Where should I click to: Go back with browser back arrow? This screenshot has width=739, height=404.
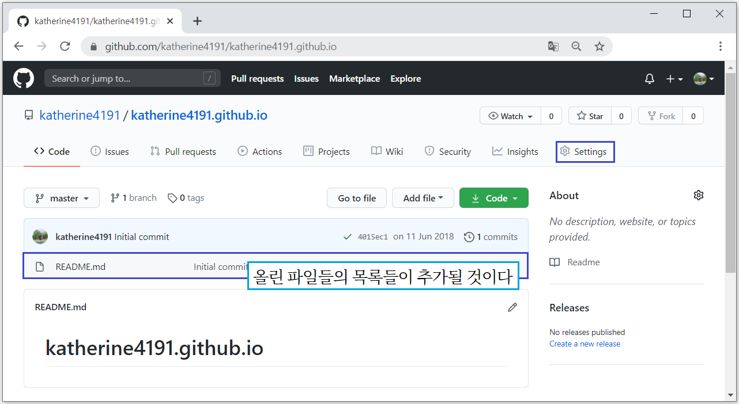[x=19, y=47]
